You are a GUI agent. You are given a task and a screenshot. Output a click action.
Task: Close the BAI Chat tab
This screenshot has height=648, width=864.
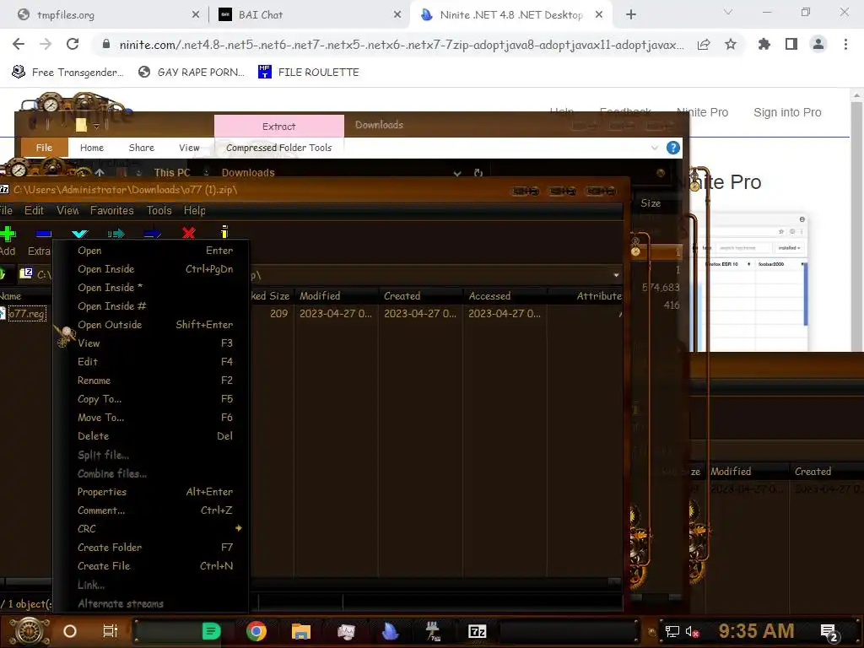pyautogui.click(x=397, y=15)
